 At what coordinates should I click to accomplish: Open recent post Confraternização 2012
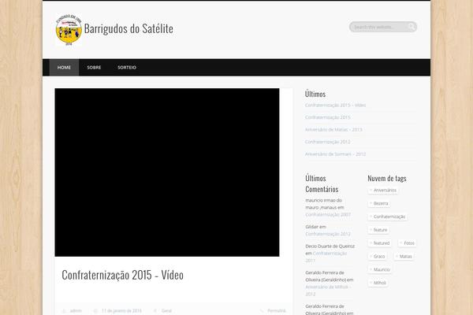tap(328, 142)
